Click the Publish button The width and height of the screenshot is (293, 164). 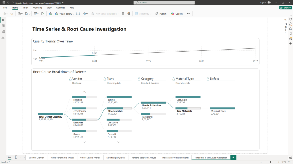(161, 14)
